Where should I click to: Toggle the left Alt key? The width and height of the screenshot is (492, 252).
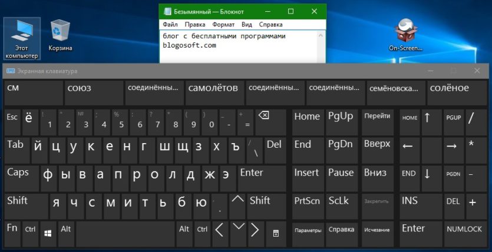click(x=66, y=234)
